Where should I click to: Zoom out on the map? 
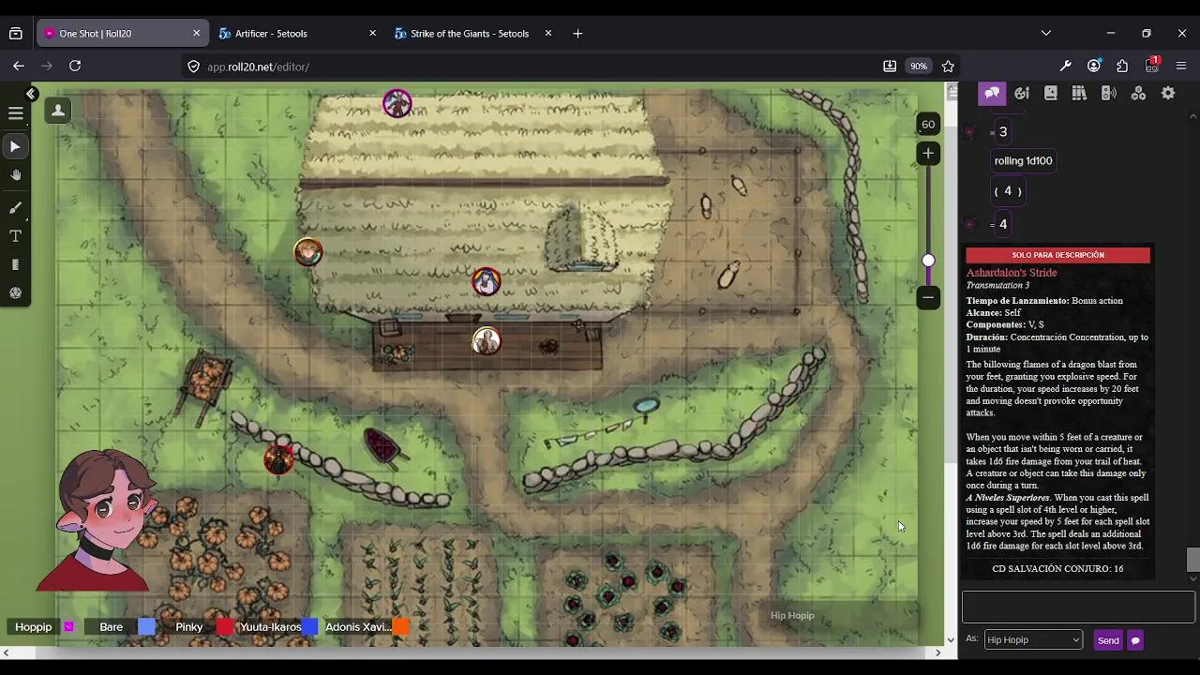point(928,297)
